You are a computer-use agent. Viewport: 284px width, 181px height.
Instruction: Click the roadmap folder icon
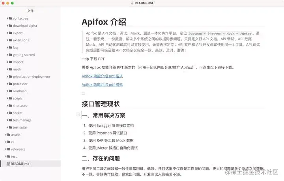pyautogui.click(x=11, y=91)
